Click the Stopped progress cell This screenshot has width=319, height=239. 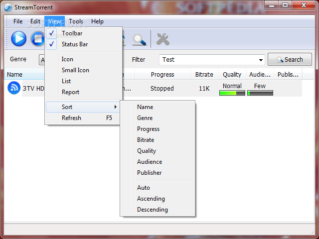coord(162,89)
